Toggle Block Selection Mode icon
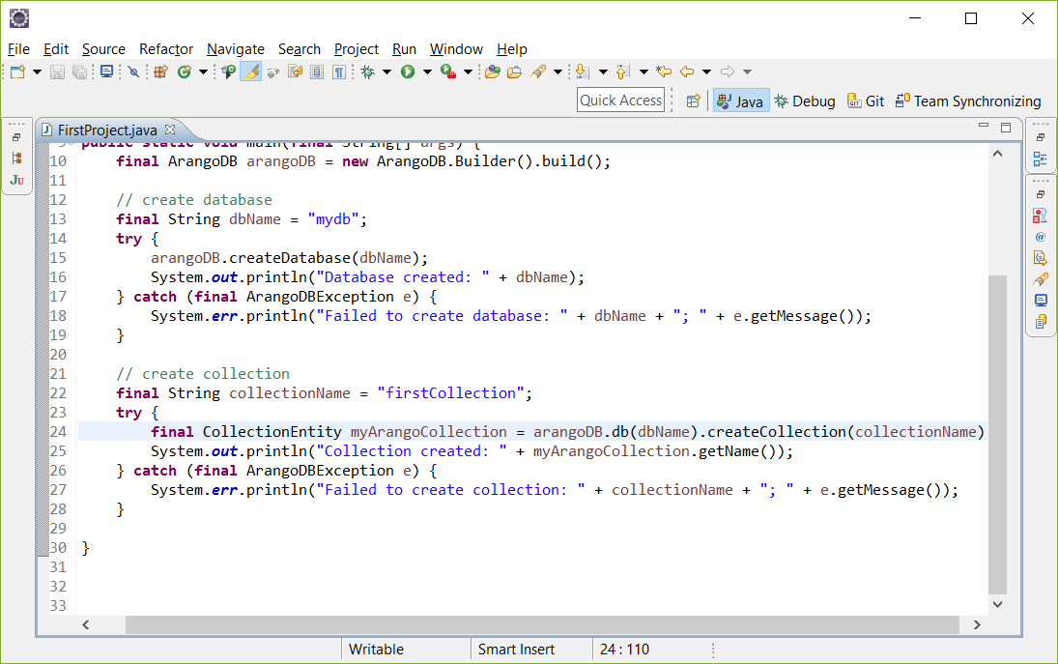The image size is (1058, 664). pos(317,72)
